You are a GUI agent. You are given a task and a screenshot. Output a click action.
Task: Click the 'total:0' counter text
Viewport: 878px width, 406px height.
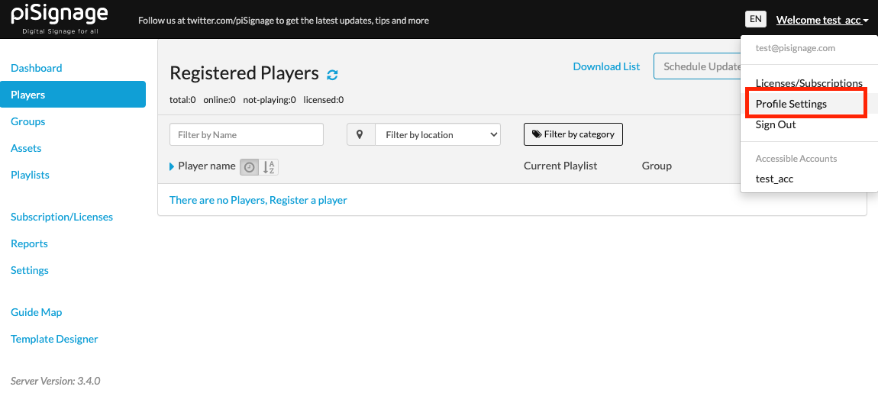tap(182, 100)
